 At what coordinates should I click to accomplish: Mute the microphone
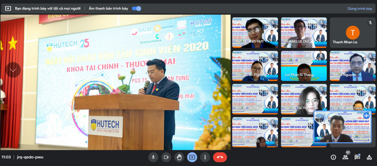pyautogui.click(x=153, y=157)
